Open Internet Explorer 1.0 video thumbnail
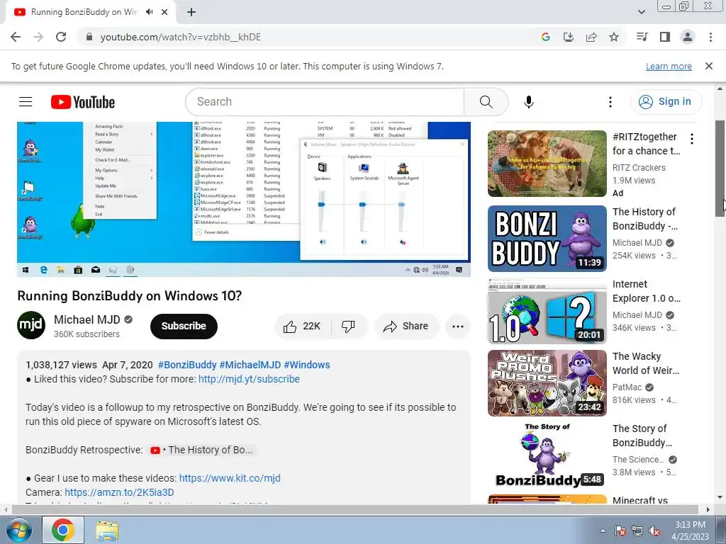Screen dimensions: 726x544 tap(547, 311)
